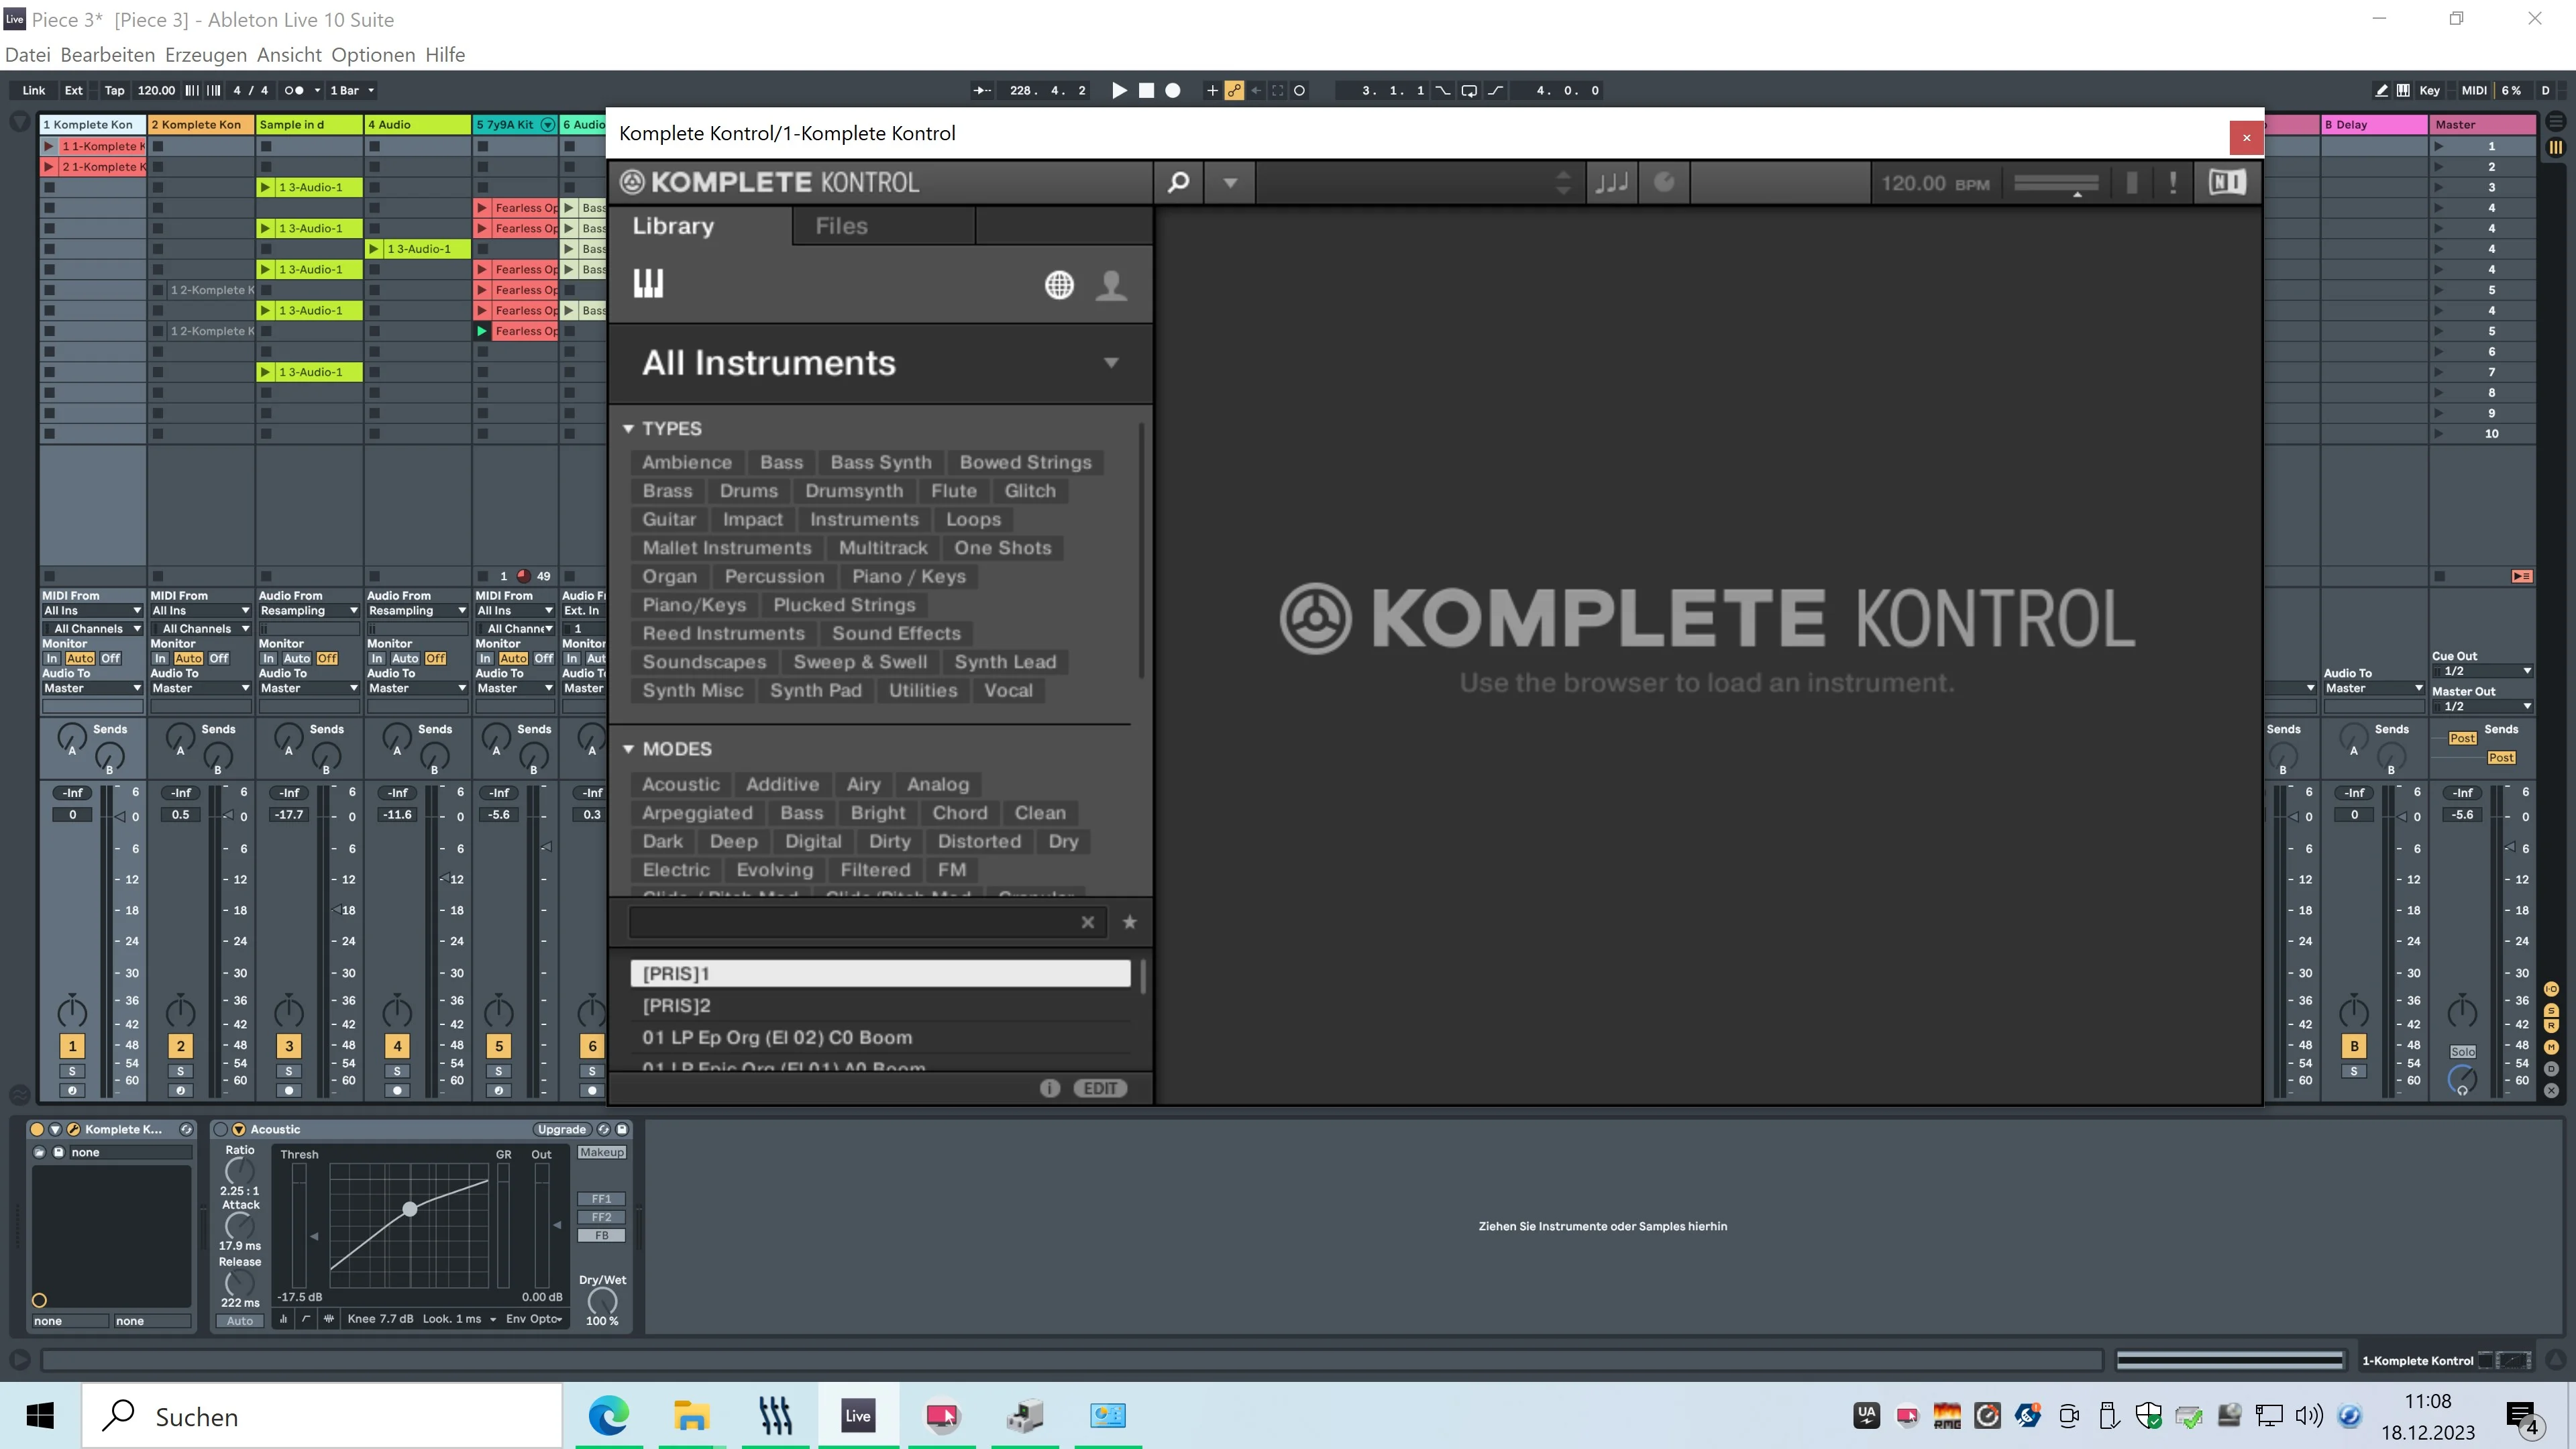Open the Bearbeiten menu
This screenshot has width=2576, height=1449.
point(108,55)
